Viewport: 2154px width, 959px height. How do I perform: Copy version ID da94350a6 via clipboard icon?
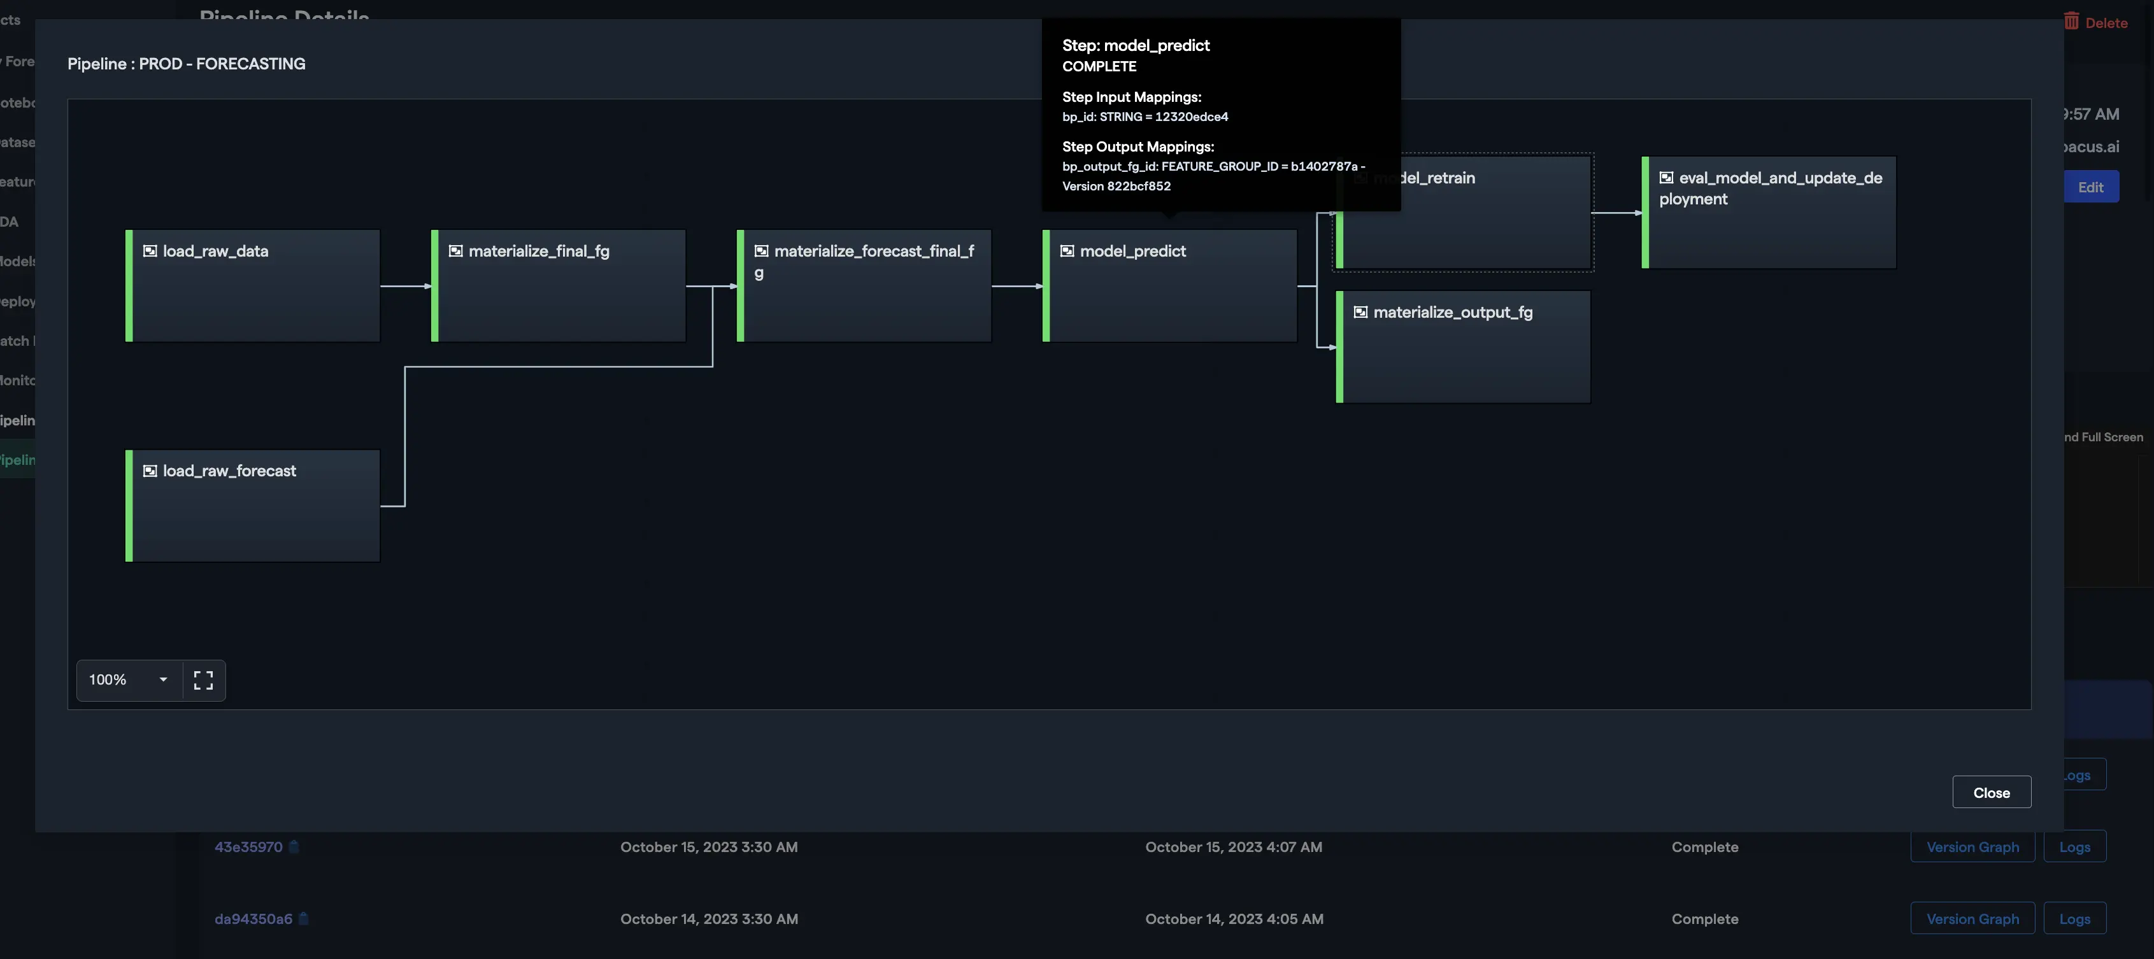304,918
